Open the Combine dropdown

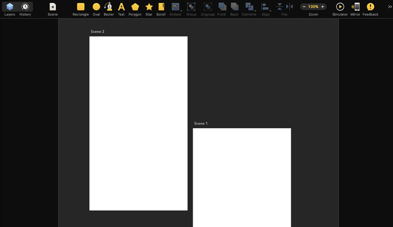(x=249, y=9)
